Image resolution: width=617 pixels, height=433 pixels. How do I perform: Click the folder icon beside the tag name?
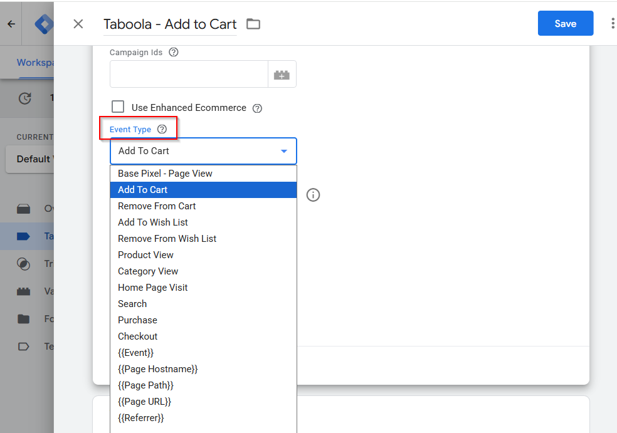pyautogui.click(x=253, y=24)
